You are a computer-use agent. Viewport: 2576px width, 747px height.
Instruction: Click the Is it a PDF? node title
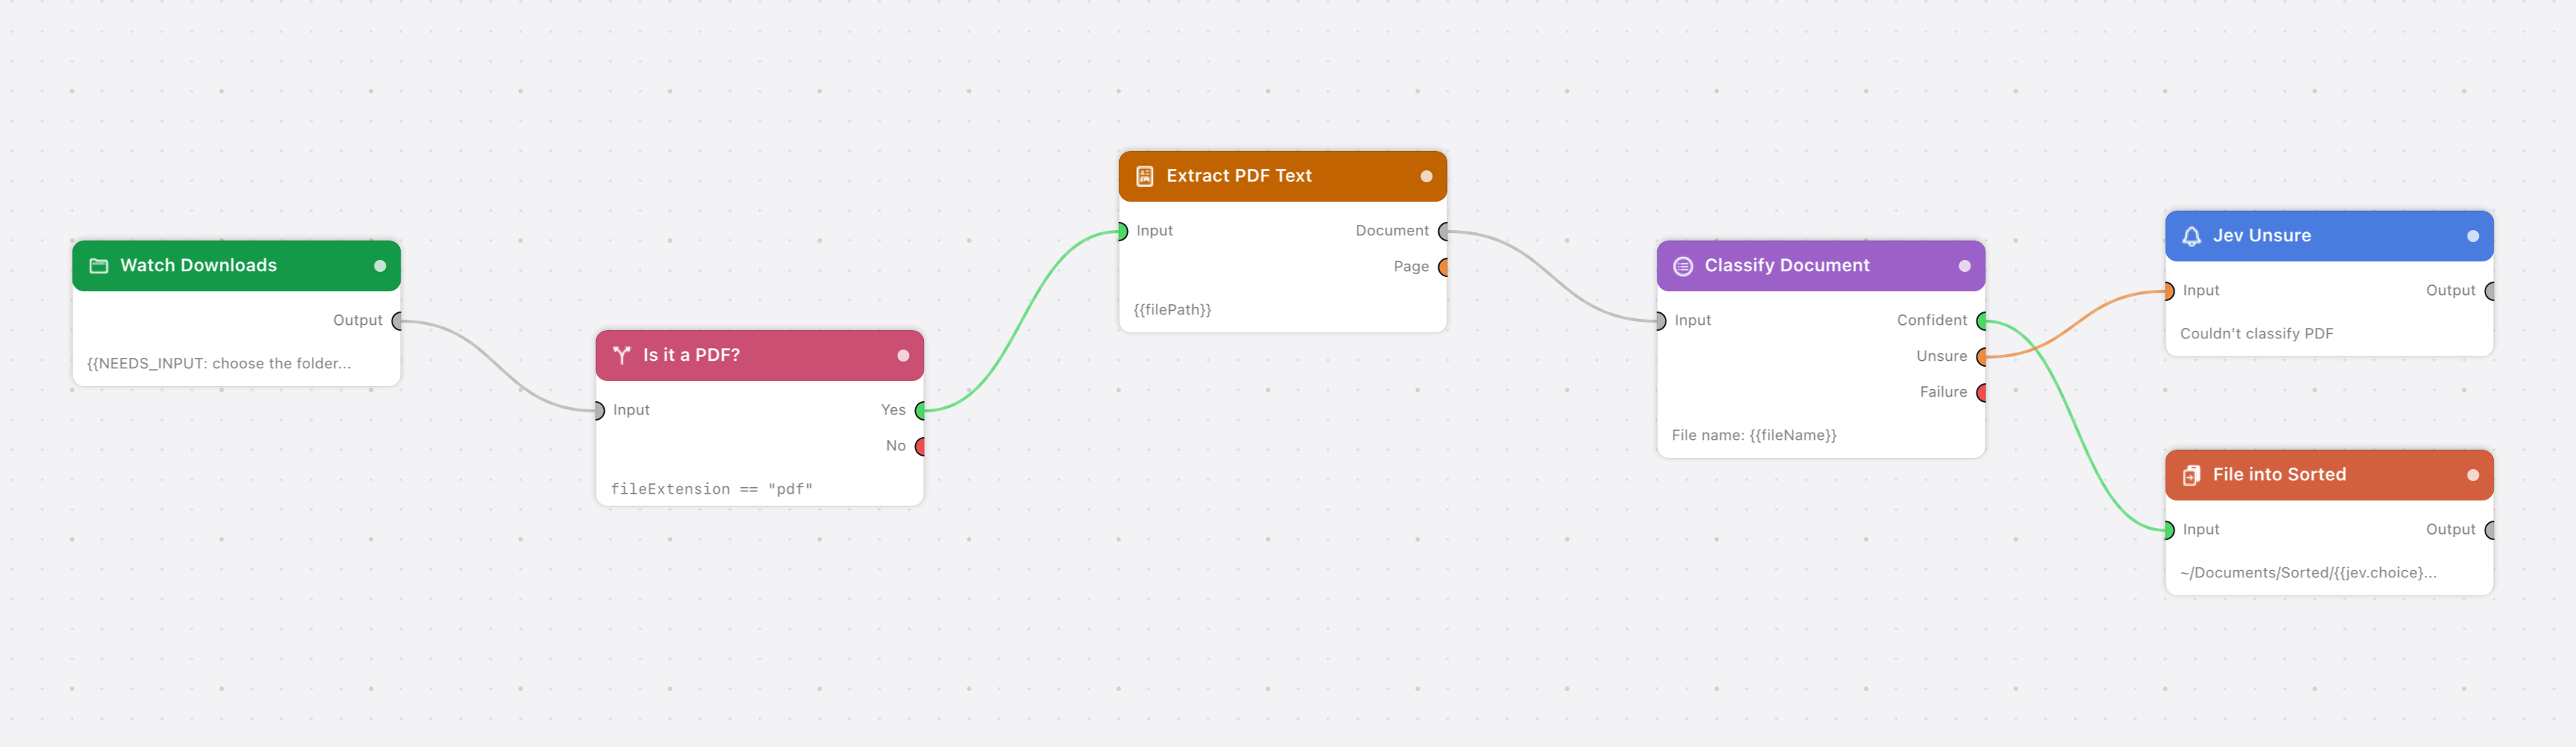click(691, 356)
